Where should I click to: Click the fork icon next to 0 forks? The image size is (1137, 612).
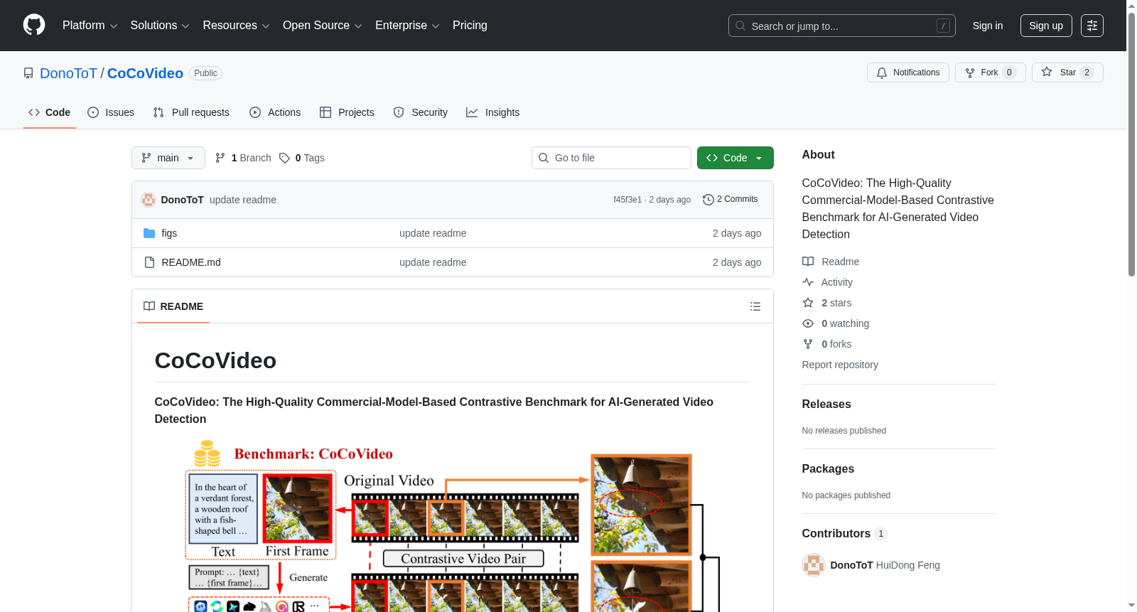(808, 344)
